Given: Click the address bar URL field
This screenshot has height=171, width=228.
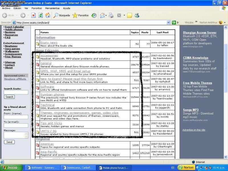Looking at the screenshot, I should click(x=91, y=23).
